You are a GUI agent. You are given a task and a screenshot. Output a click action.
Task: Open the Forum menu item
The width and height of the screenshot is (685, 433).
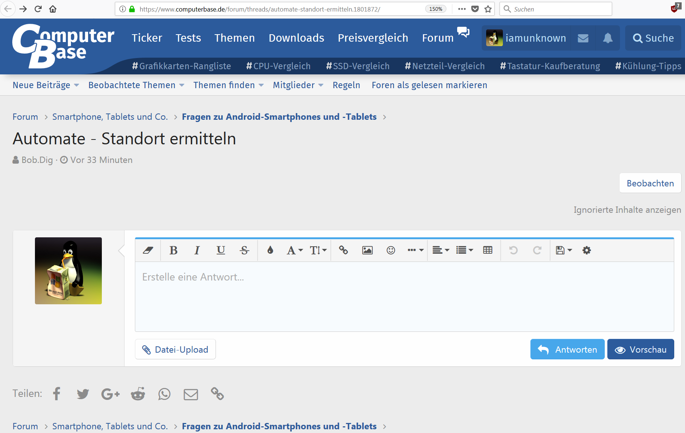click(x=438, y=38)
